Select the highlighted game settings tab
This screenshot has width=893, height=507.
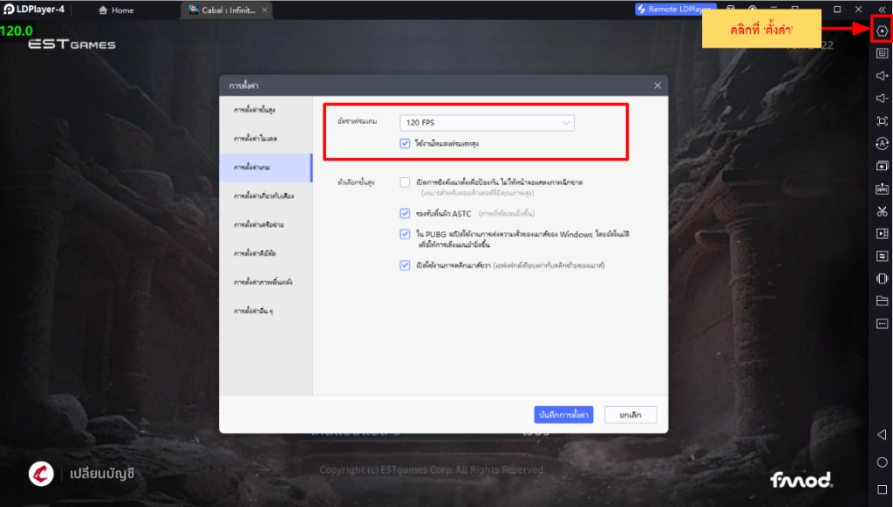tap(266, 168)
